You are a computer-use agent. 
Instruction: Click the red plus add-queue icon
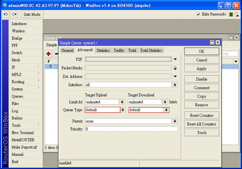coord(48,54)
